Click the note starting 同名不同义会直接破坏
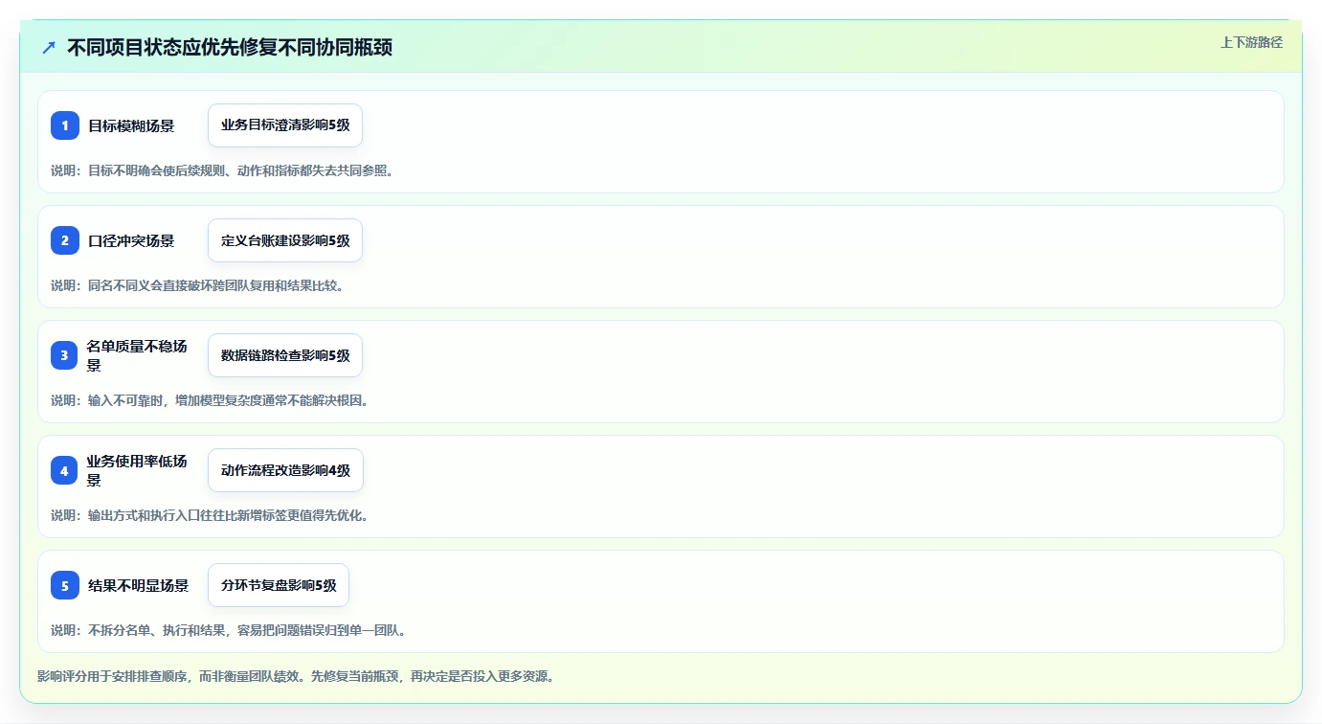Image resolution: width=1322 pixels, height=724 pixels. point(197,285)
